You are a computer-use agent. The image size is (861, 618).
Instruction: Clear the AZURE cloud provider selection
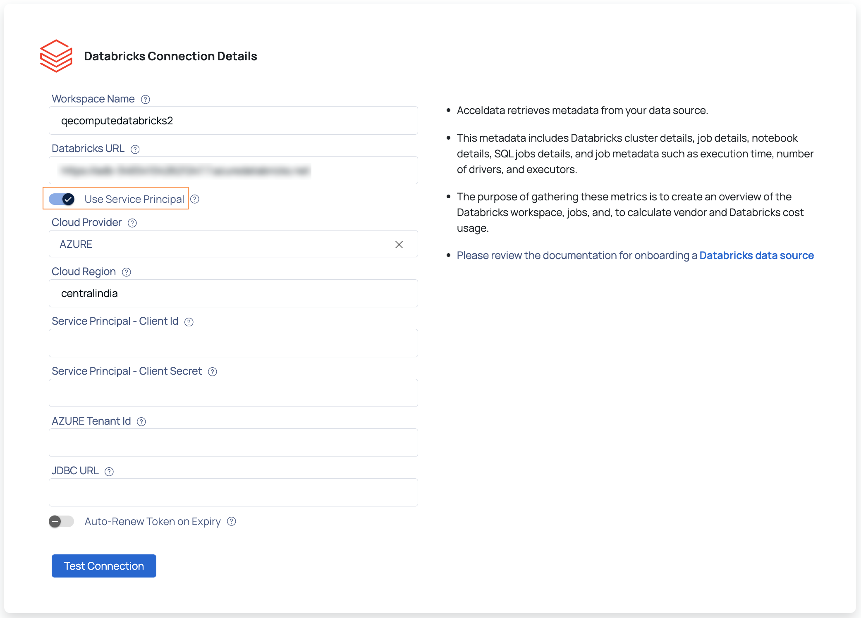[399, 245]
